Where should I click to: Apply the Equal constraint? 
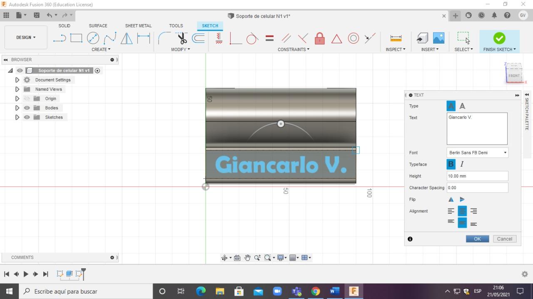point(269,38)
